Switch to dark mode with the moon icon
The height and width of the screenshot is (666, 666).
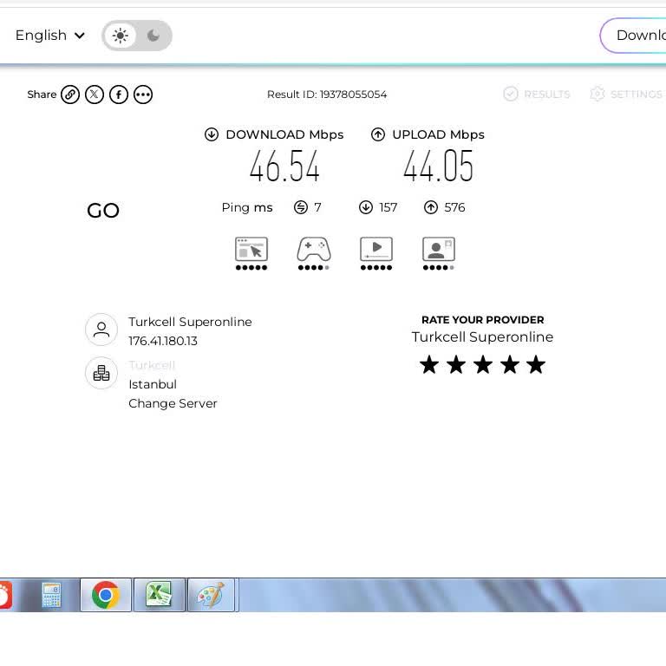coord(153,36)
